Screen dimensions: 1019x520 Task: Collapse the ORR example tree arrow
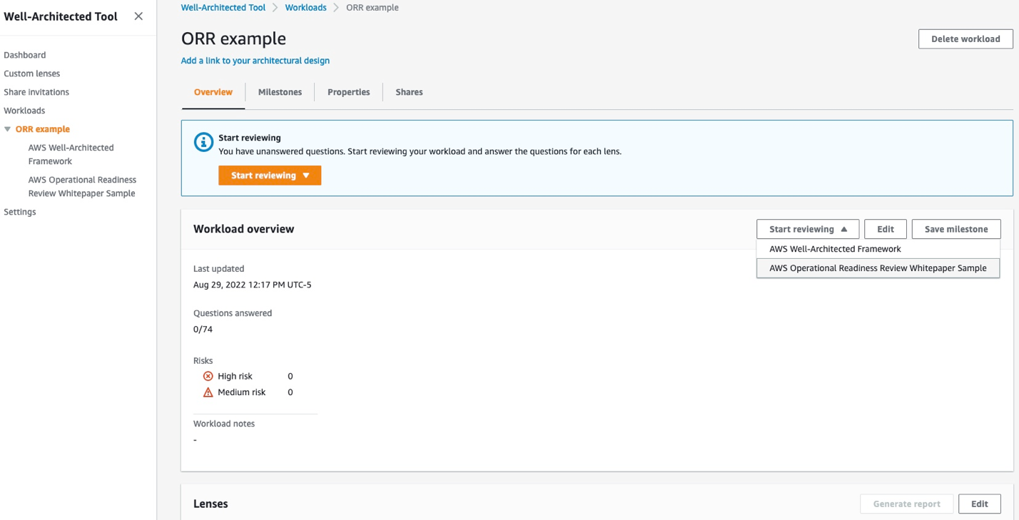click(x=8, y=129)
